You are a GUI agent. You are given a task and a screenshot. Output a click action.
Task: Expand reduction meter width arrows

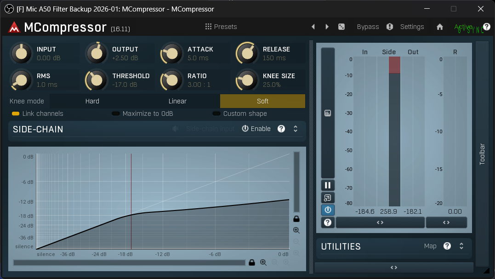[x=446, y=222]
